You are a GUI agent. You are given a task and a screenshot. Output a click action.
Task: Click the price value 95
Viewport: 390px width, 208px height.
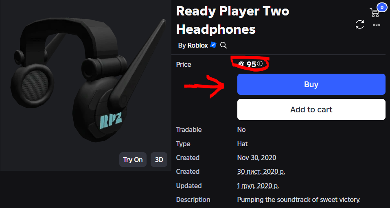tap(251, 64)
